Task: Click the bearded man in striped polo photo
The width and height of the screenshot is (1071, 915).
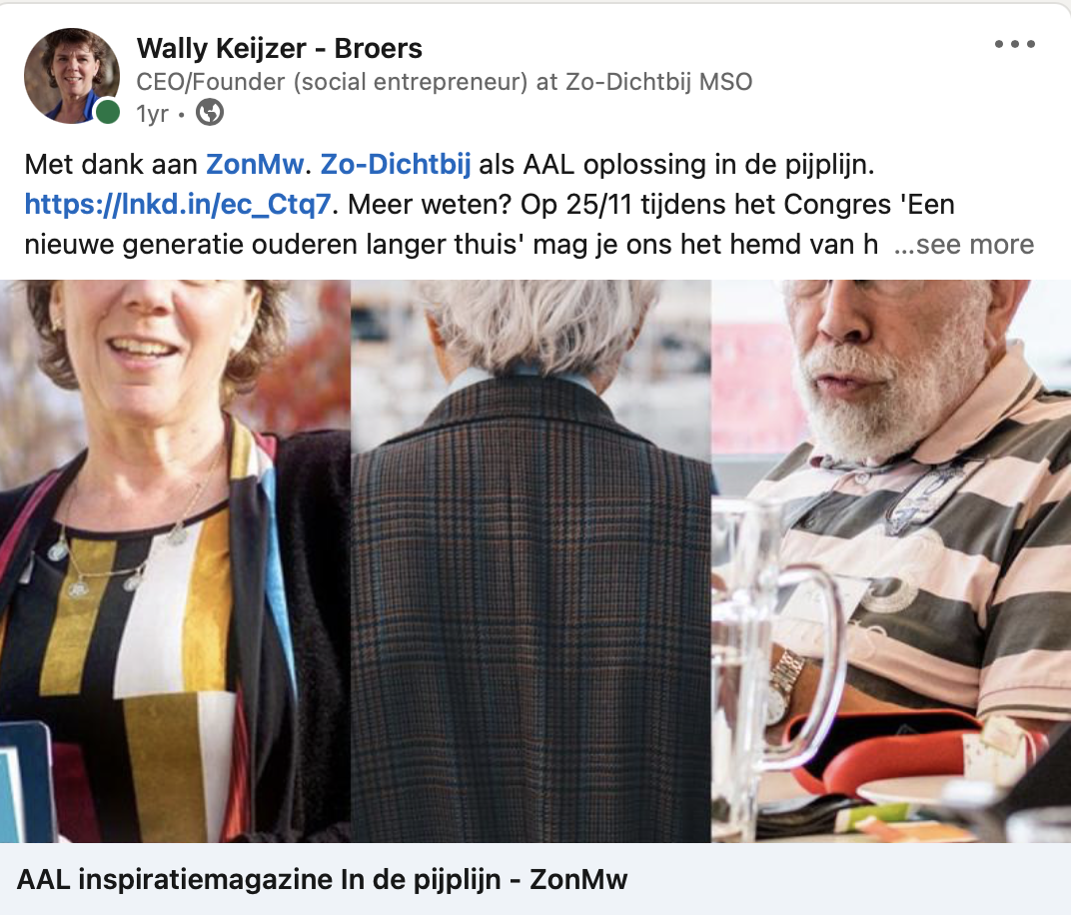Action: tap(891, 560)
